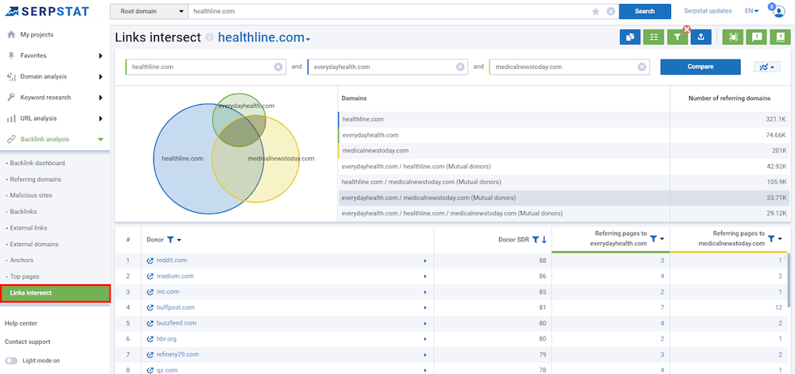Screen dimensions: 795x374
Task: Open reddit.com donor link
Action: click(x=172, y=260)
